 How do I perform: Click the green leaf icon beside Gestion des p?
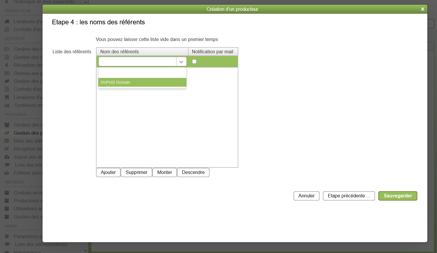[x=7, y=133]
